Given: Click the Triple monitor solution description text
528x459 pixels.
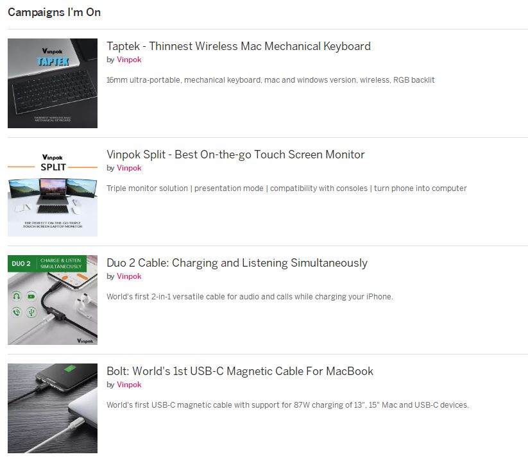Looking at the screenshot, I should 287,188.
